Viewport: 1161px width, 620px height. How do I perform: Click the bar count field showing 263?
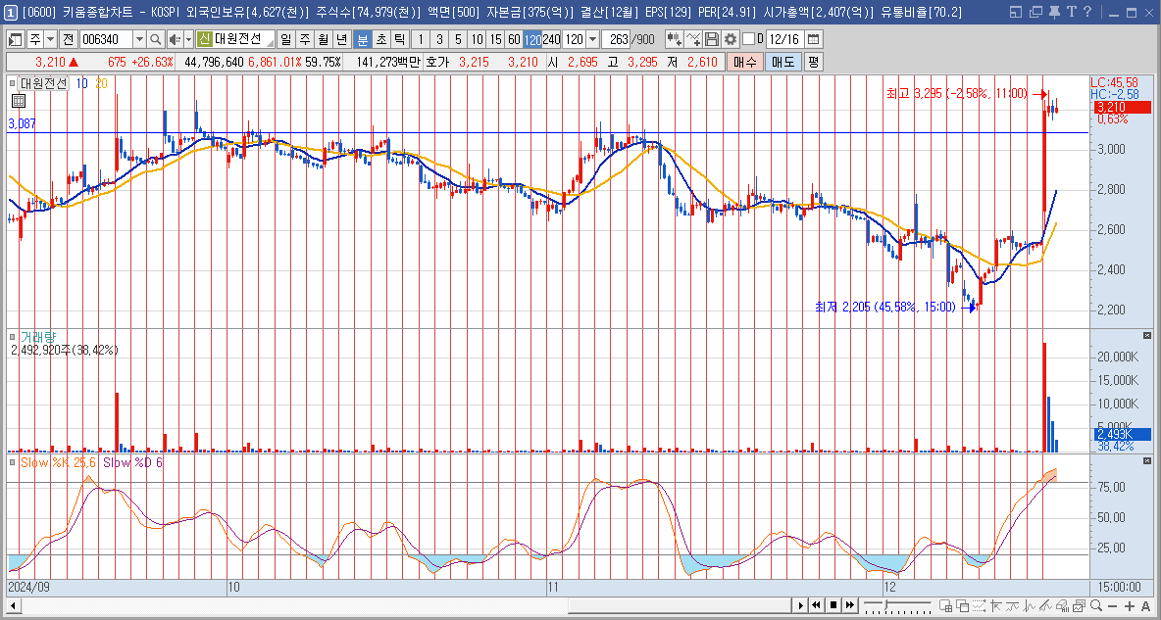[x=615, y=39]
